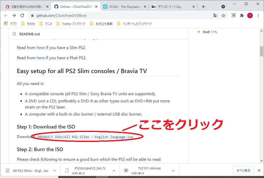Open the Firefox ブックマーク folder
The height and width of the screenshot is (178, 264).
pos(71,24)
